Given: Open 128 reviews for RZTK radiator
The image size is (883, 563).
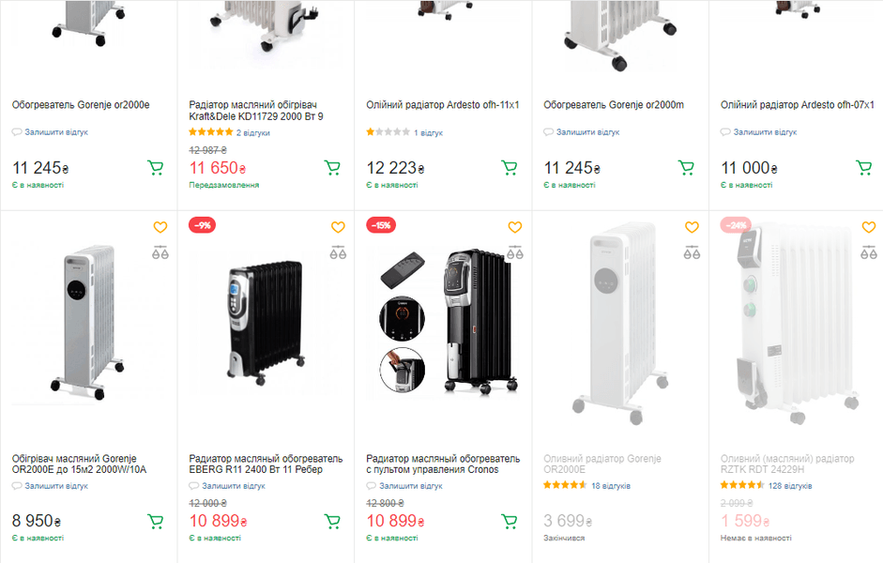Looking at the screenshot, I should 789,486.
